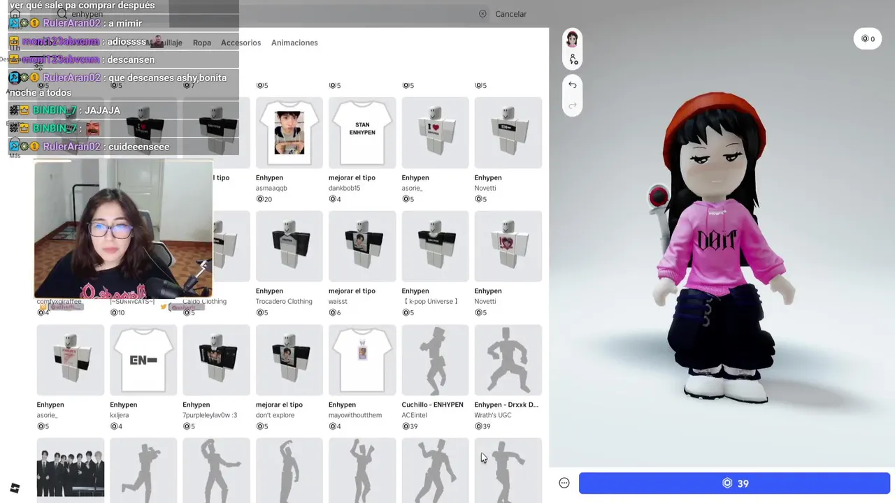Viewport: 895px width, 503px height.
Task: Click the redo arrow icon
Action: (x=573, y=105)
